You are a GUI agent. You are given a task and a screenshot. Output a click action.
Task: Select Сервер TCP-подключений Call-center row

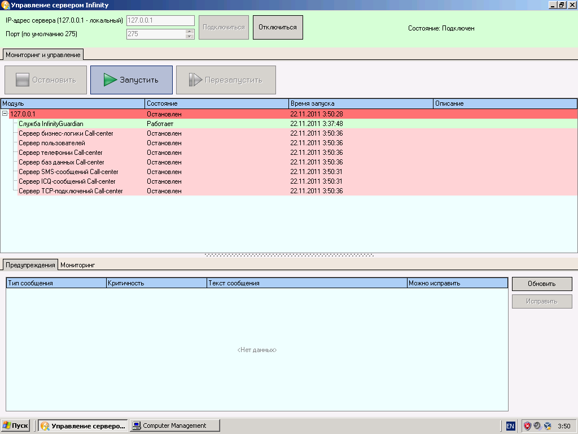click(297, 191)
